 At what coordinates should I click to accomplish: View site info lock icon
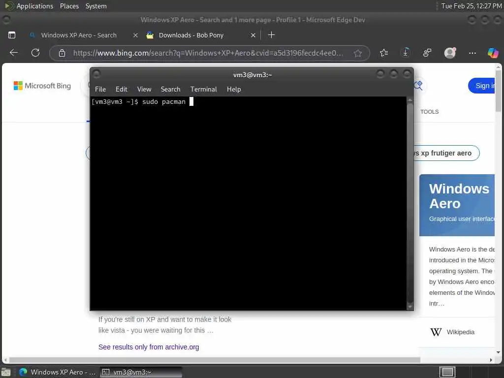[62, 53]
